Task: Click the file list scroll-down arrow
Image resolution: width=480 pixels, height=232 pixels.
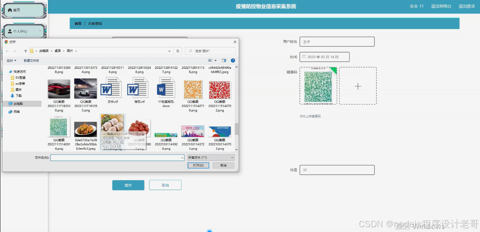Action: [x=237, y=150]
